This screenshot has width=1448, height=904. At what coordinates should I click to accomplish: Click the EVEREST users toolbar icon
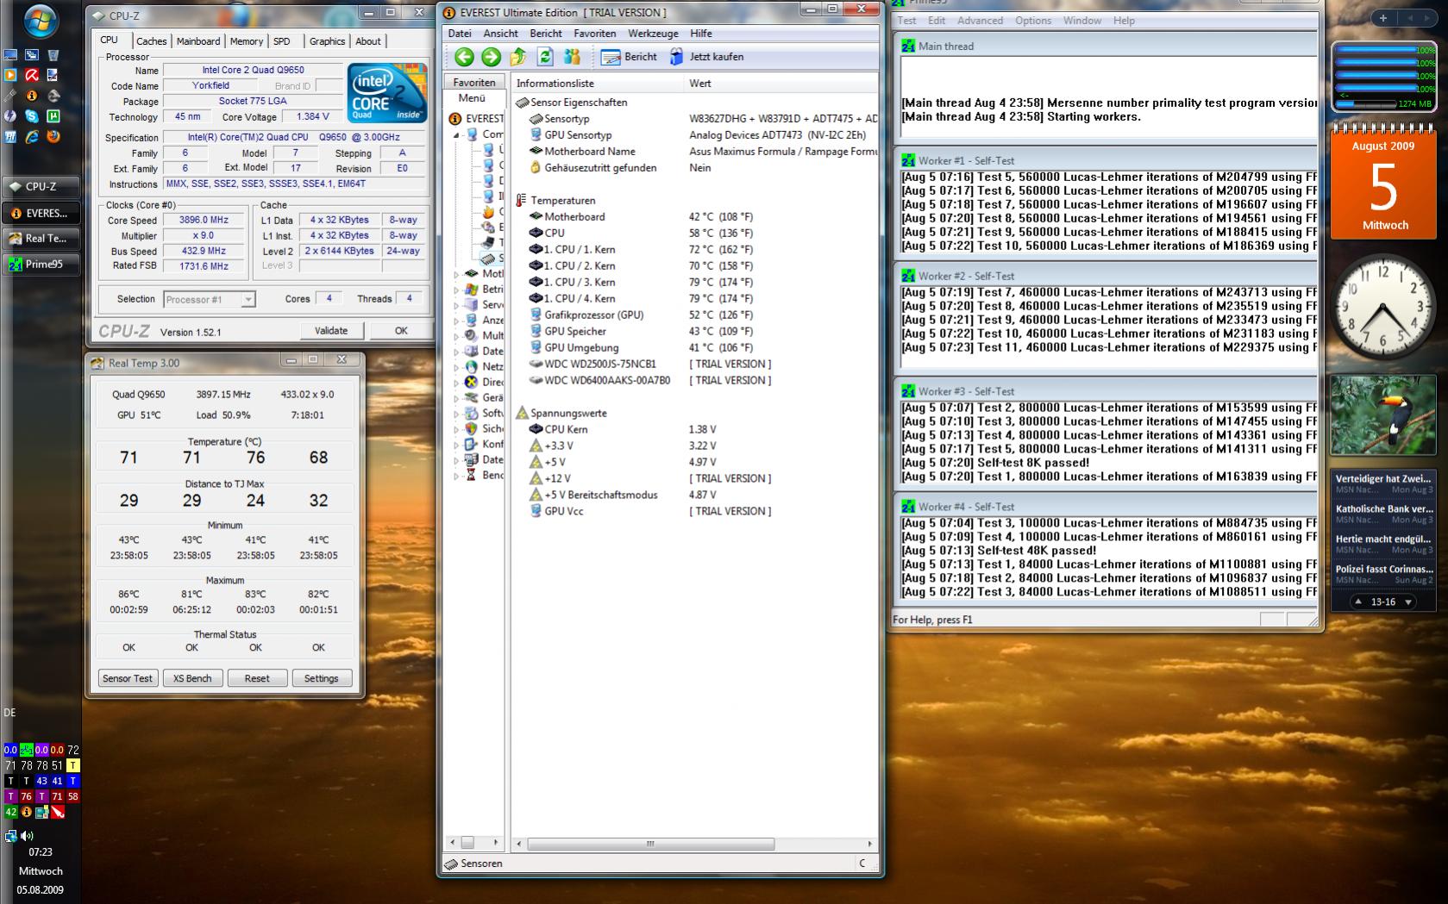(572, 57)
